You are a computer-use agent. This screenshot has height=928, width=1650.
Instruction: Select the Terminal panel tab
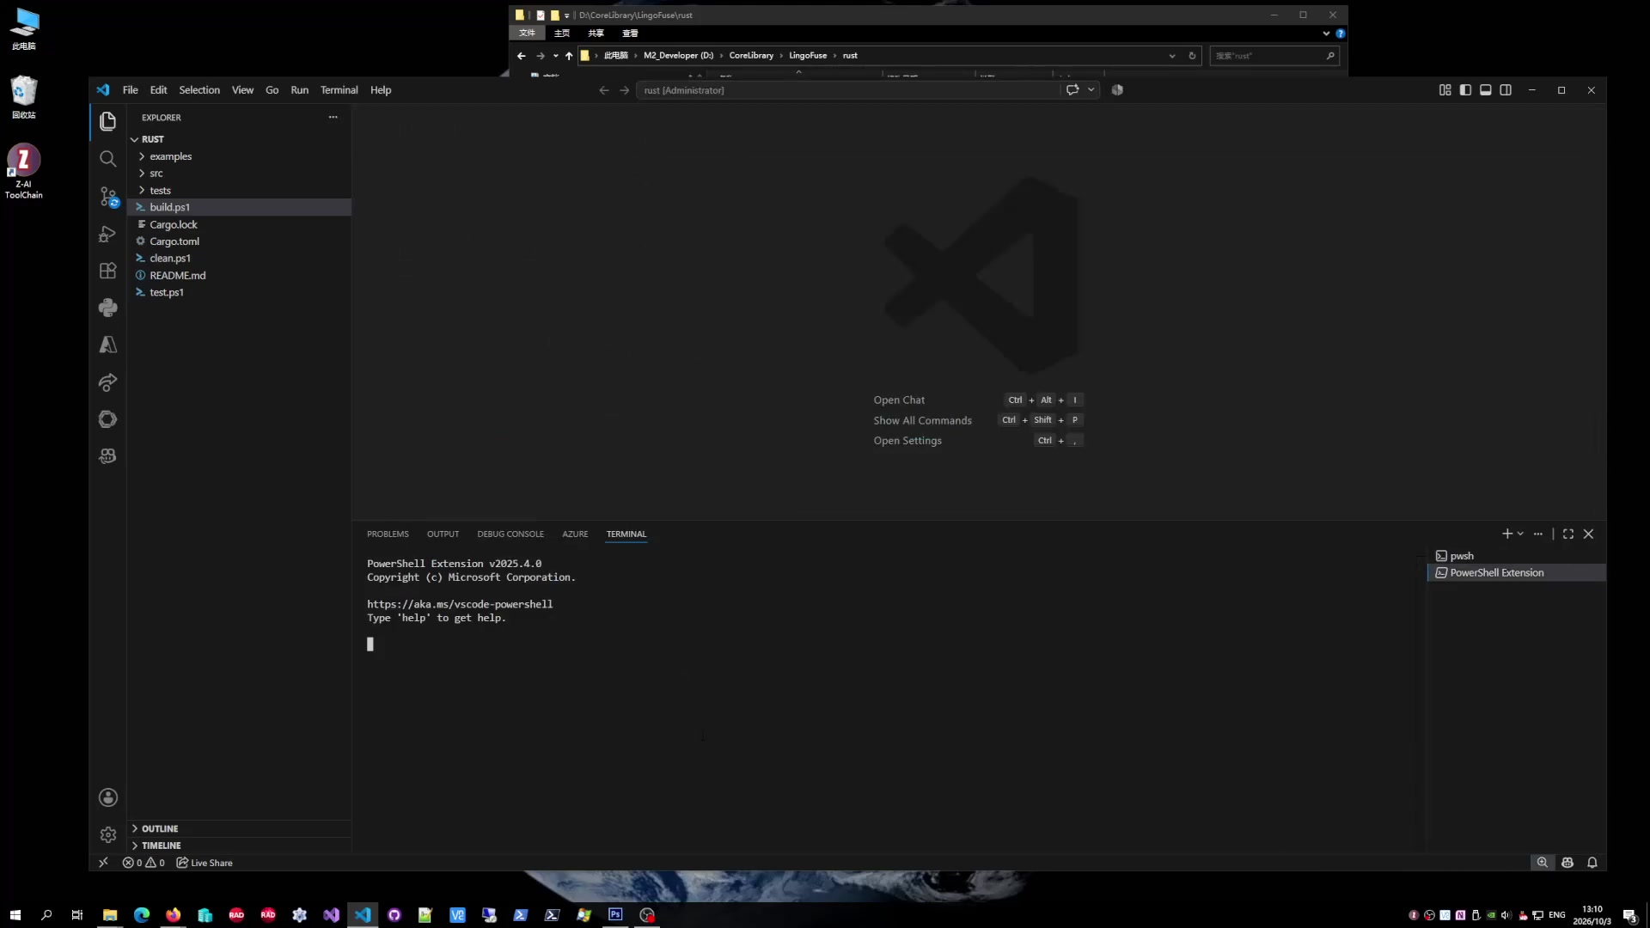pyautogui.click(x=626, y=534)
